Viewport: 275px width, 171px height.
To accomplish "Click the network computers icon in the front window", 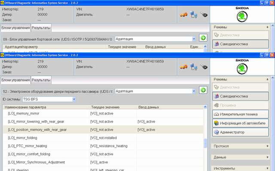I will click(x=194, y=66).
